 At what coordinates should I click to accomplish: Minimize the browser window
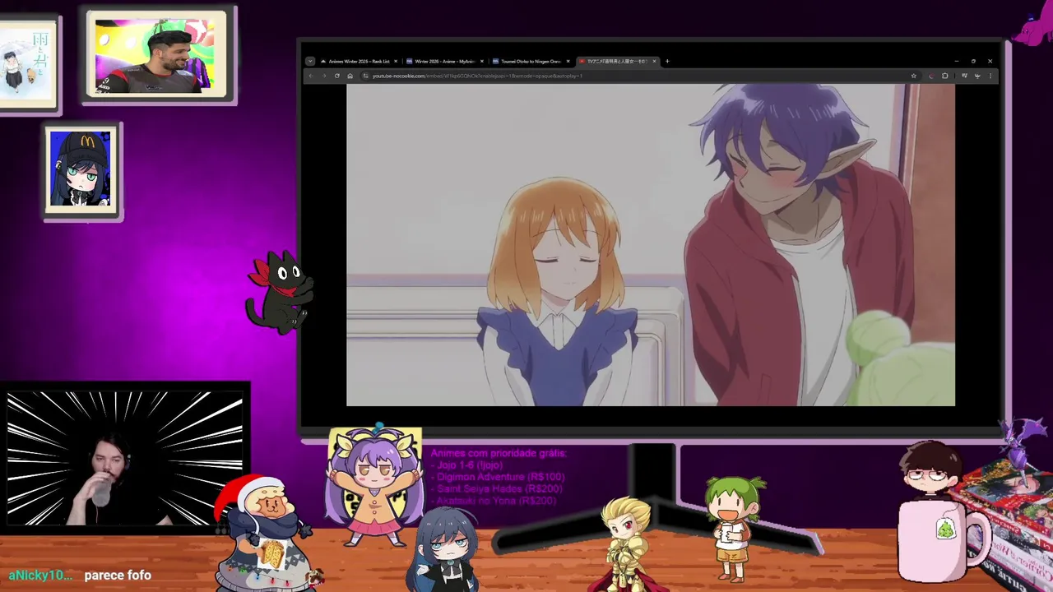(x=957, y=61)
